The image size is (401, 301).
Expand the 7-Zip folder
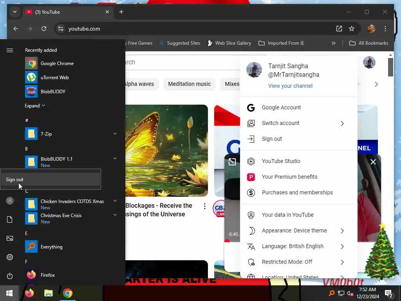[x=115, y=134]
